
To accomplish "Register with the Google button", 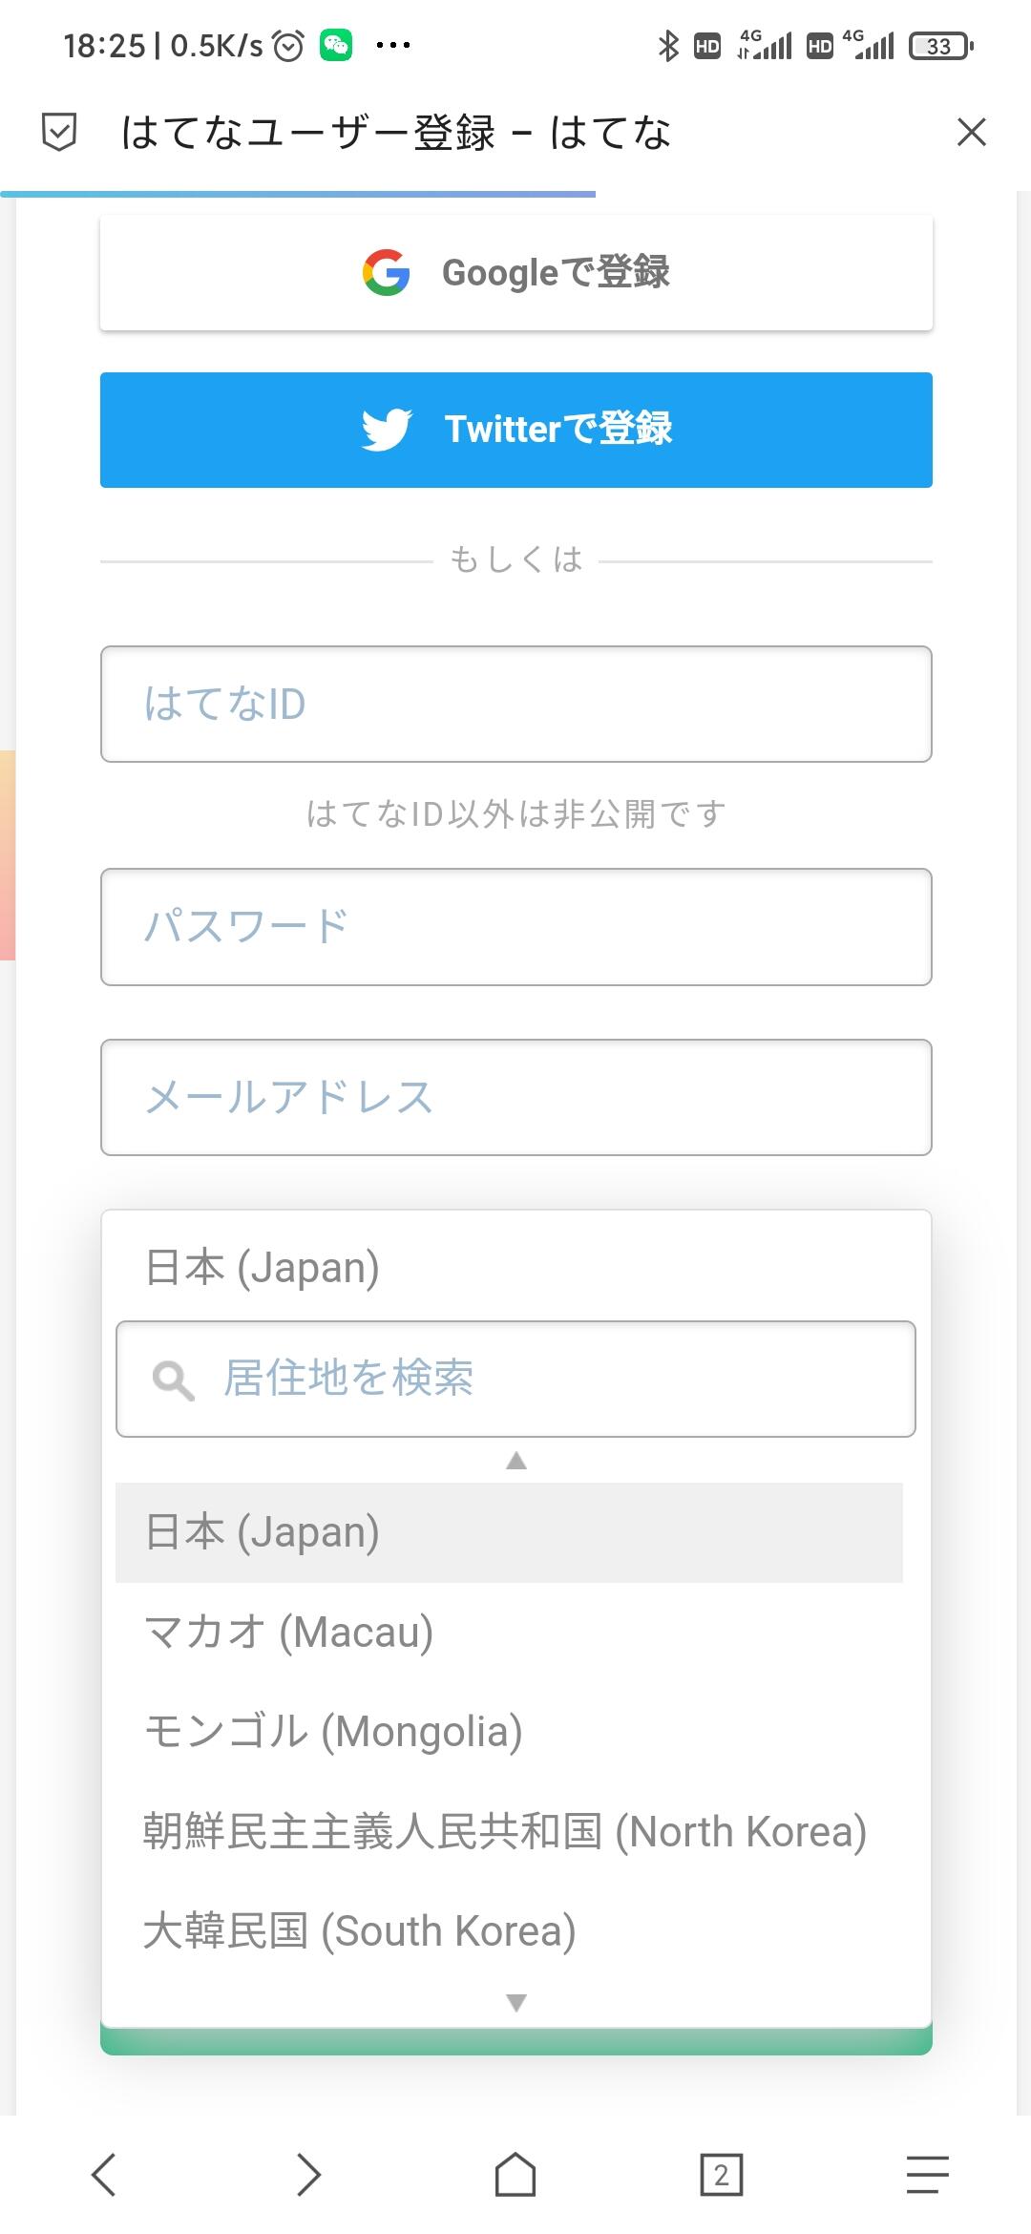I will pos(515,273).
